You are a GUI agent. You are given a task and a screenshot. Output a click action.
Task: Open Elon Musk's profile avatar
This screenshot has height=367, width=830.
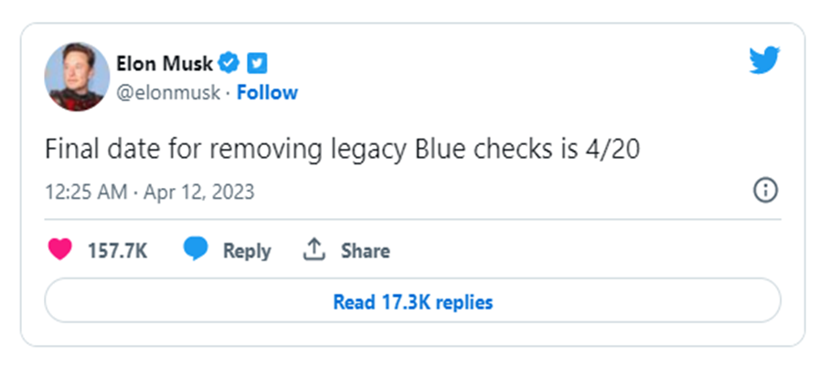77,76
